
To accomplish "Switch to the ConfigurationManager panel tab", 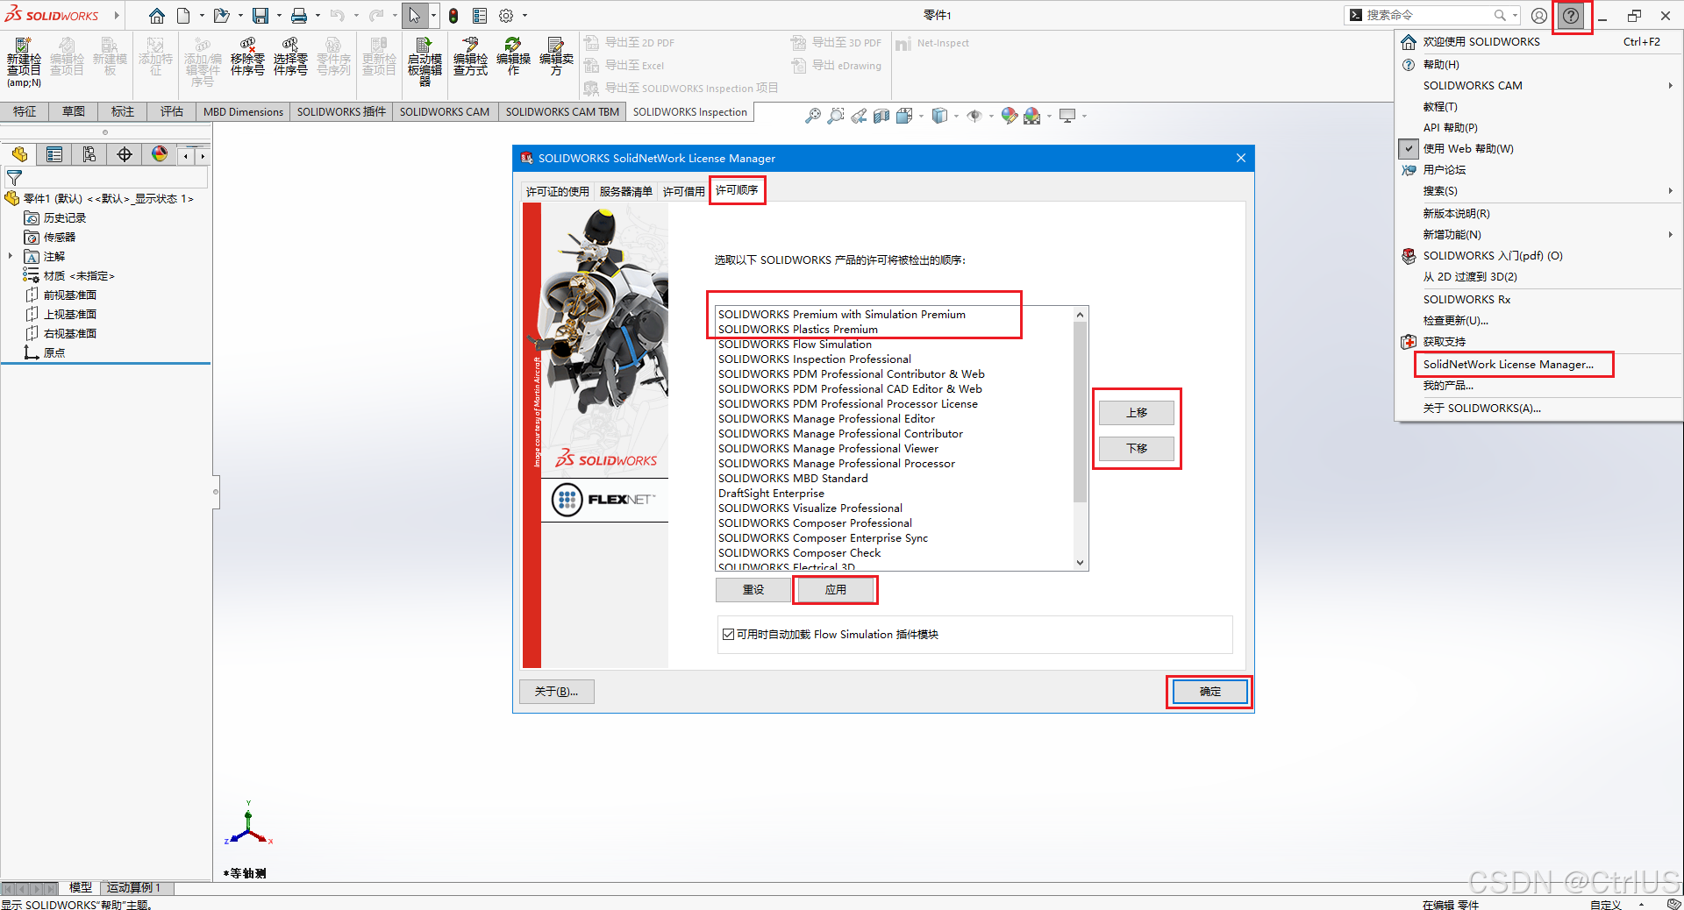I will click(x=89, y=155).
